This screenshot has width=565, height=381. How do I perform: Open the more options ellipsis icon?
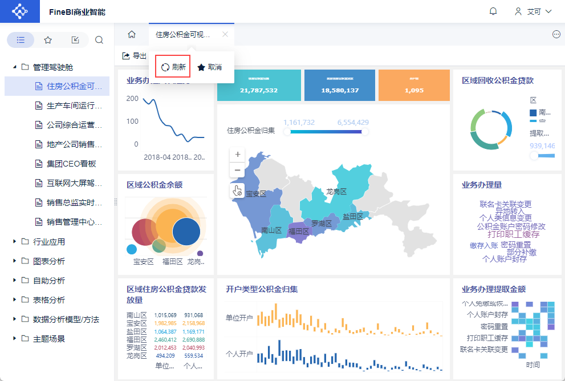coord(556,35)
